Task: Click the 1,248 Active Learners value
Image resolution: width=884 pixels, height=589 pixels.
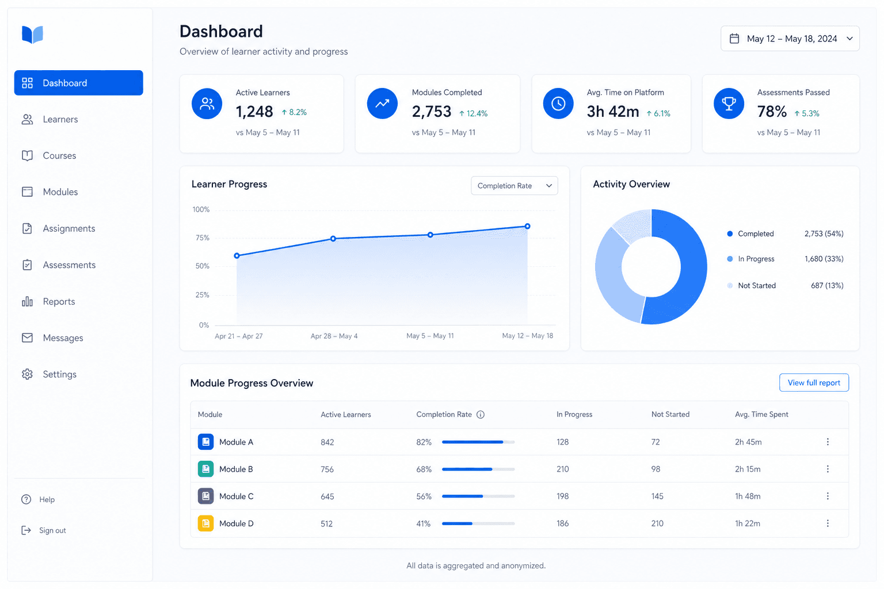Action: 254,112
